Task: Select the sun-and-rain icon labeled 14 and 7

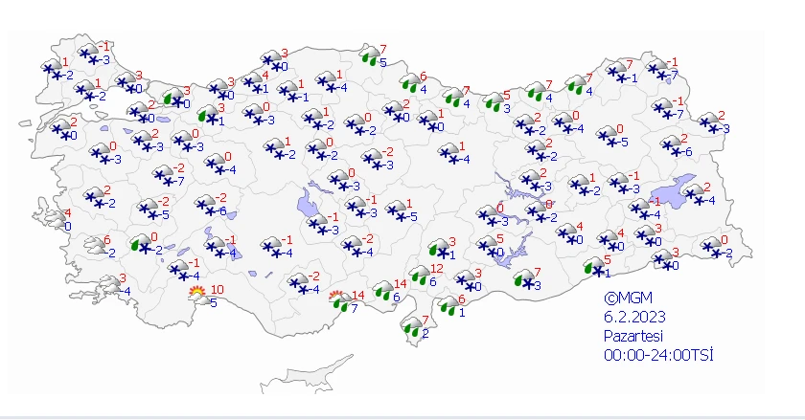Action: tap(338, 301)
